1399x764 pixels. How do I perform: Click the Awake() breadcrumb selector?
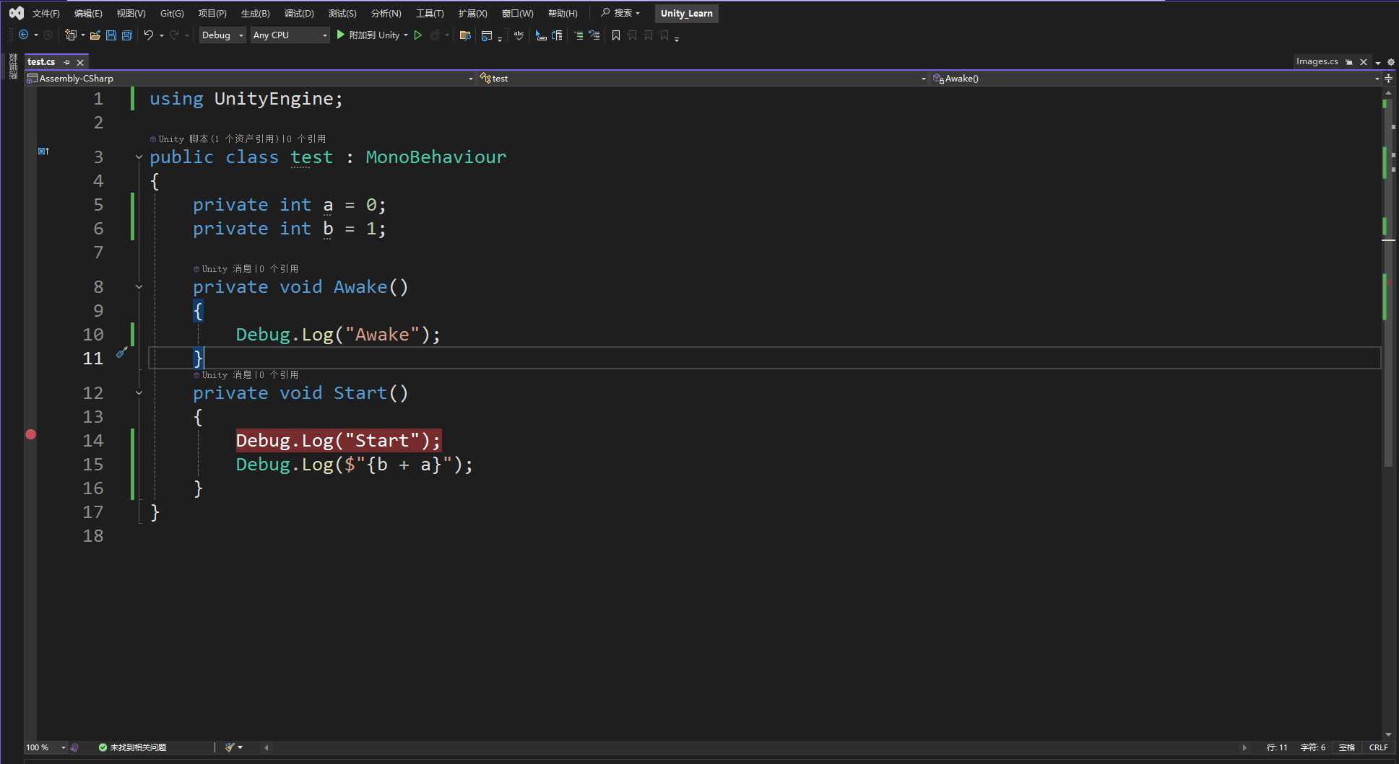tap(961, 78)
